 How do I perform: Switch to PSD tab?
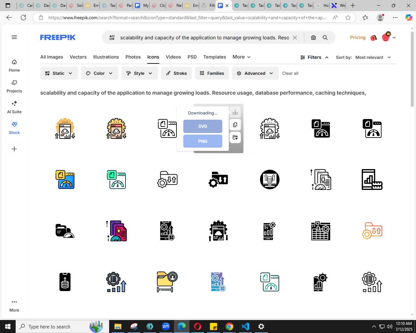[192, 57]
